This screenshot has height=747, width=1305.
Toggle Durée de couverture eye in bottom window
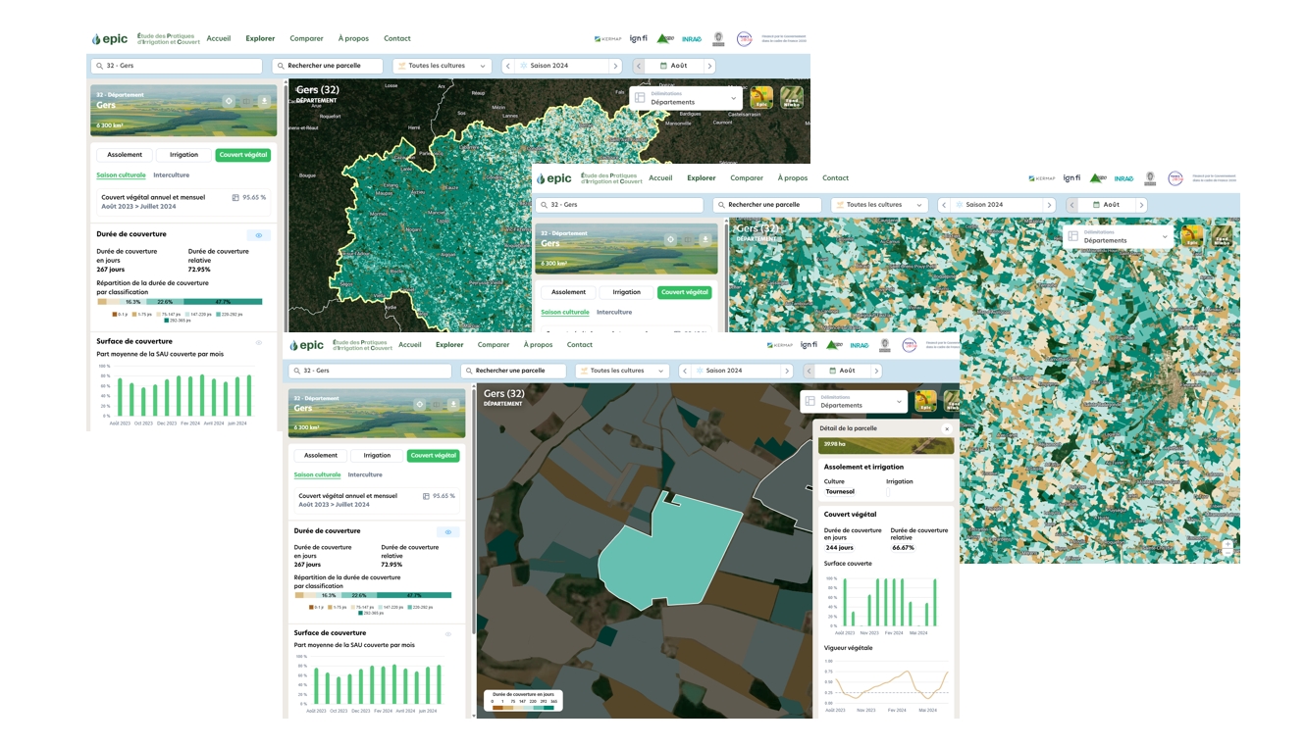pyautogui.click(x=448, y=532)
